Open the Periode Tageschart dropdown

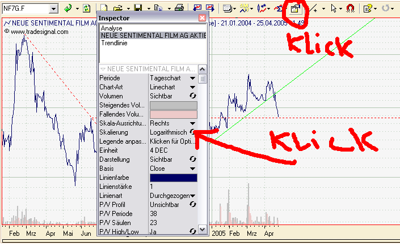click(x=192, y=78)
